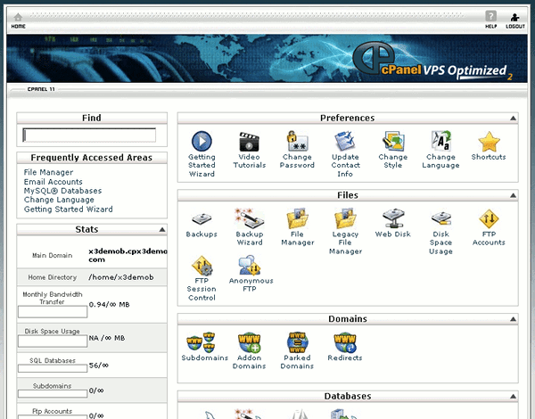Open the Help icon

(490, 16)
